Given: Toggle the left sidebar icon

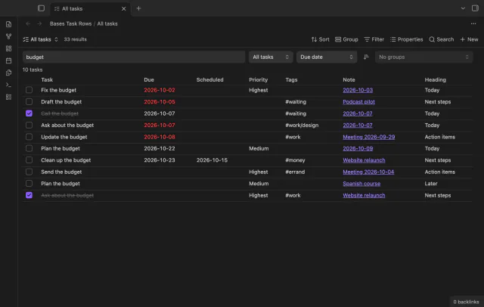Looking at the screenshot, I should [x=41, y=8].
